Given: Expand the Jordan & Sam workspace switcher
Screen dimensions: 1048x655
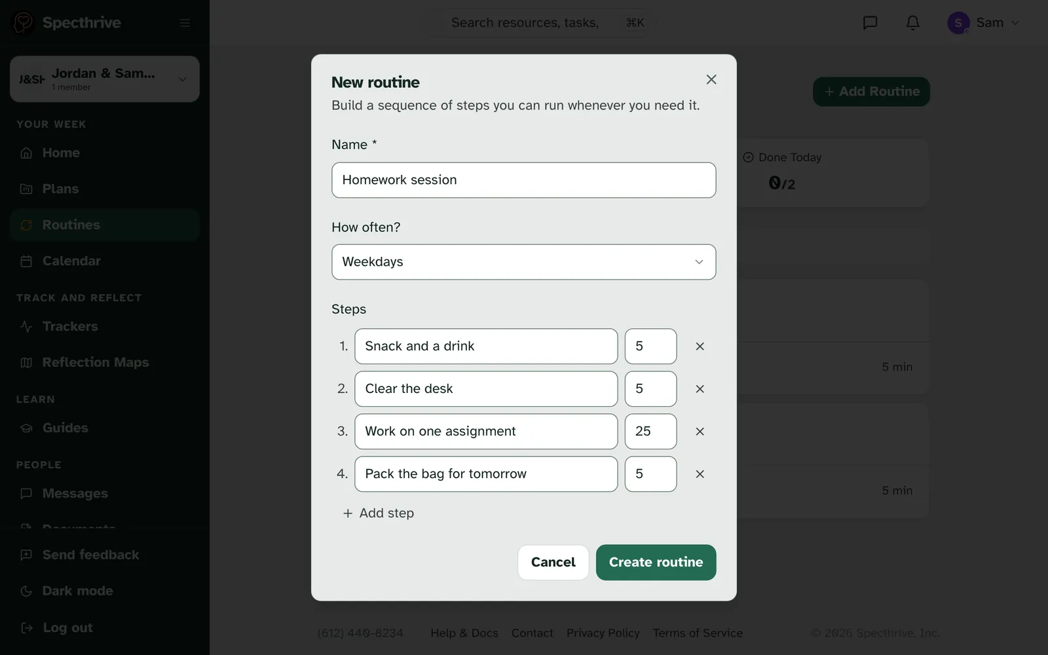Looking at the screenshot, I should (105, 79).
